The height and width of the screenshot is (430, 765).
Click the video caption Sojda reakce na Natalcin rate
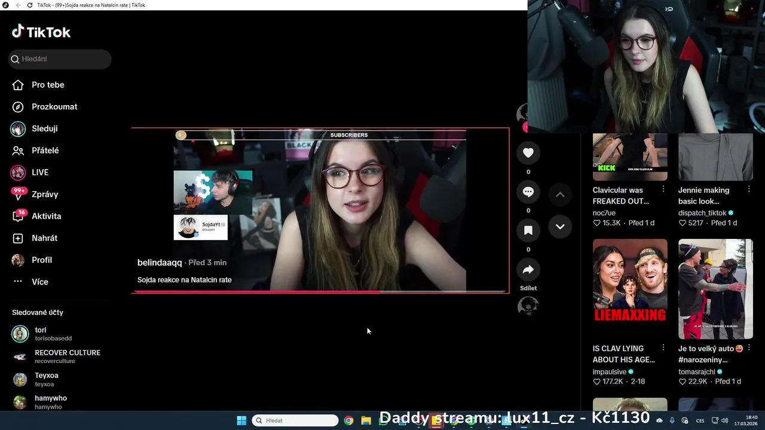pos(184,280)
